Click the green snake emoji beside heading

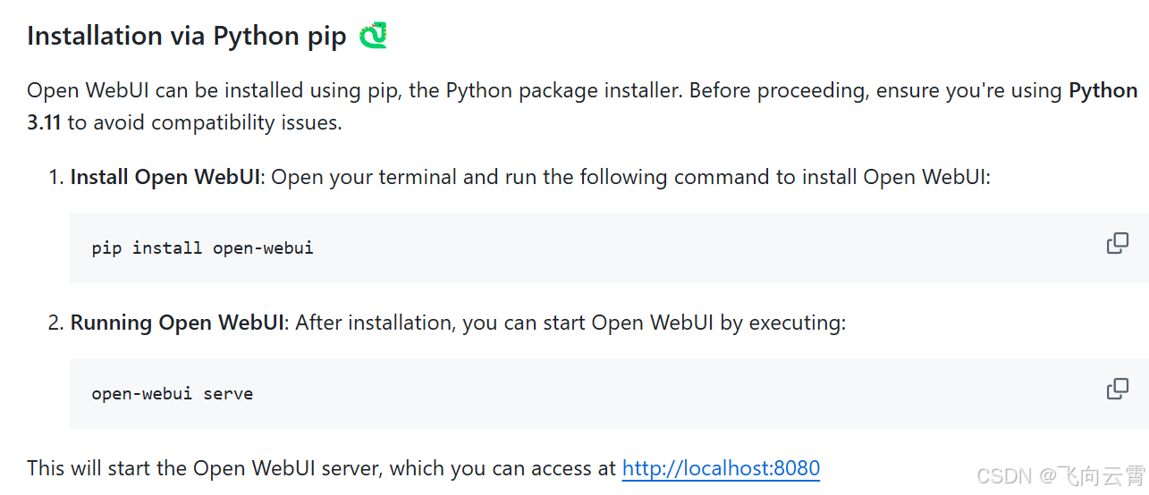(373, 36)
